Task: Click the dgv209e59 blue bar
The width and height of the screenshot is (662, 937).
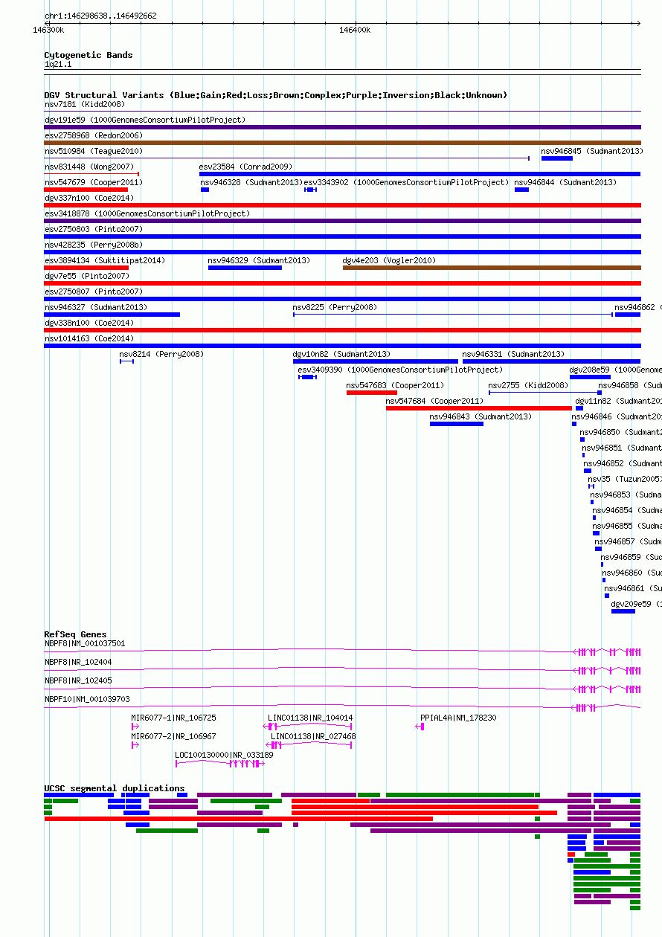Action: [623, 611]
